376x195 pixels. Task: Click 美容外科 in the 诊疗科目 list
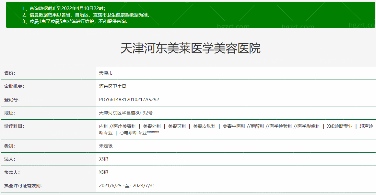click(152, 126)
